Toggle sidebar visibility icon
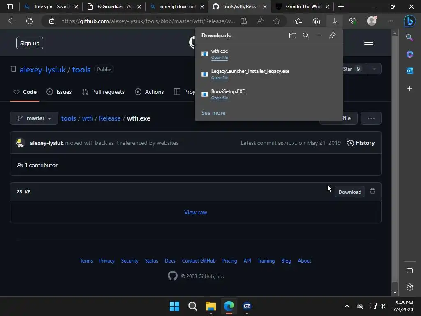Image resolution: width=421 pixels, height=316 pixels. 410,271
